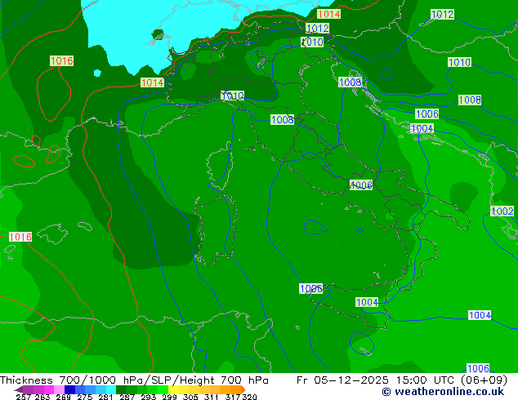Click the 'Fr 05-12-2025 15:00 UTC' timestamp

375,380
